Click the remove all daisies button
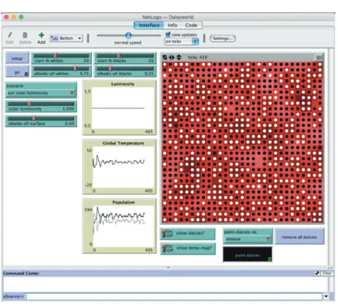 point(299,236)
